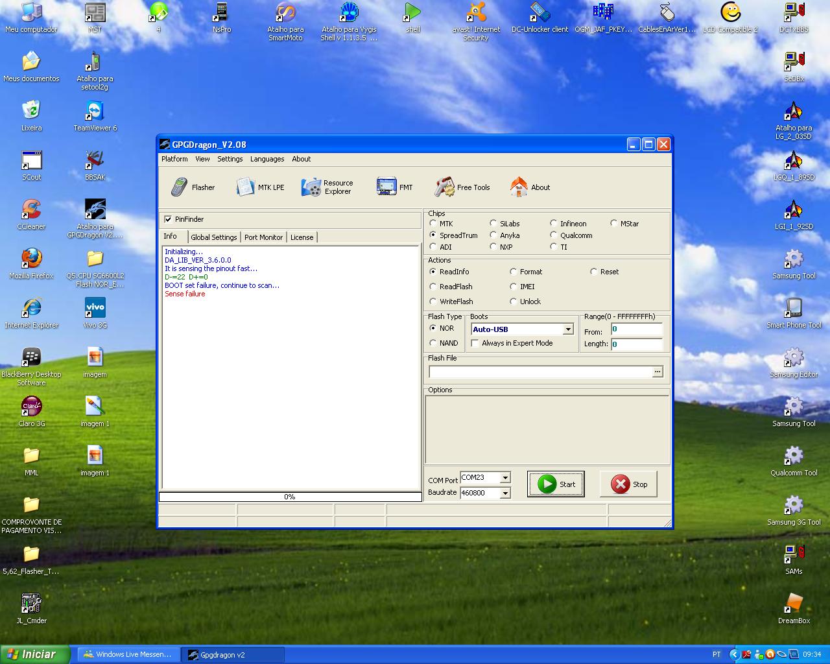Screen dimensions: 830x664
Task: Toggle the PinFinder checkbox
Action: click(x=169, y=219)
